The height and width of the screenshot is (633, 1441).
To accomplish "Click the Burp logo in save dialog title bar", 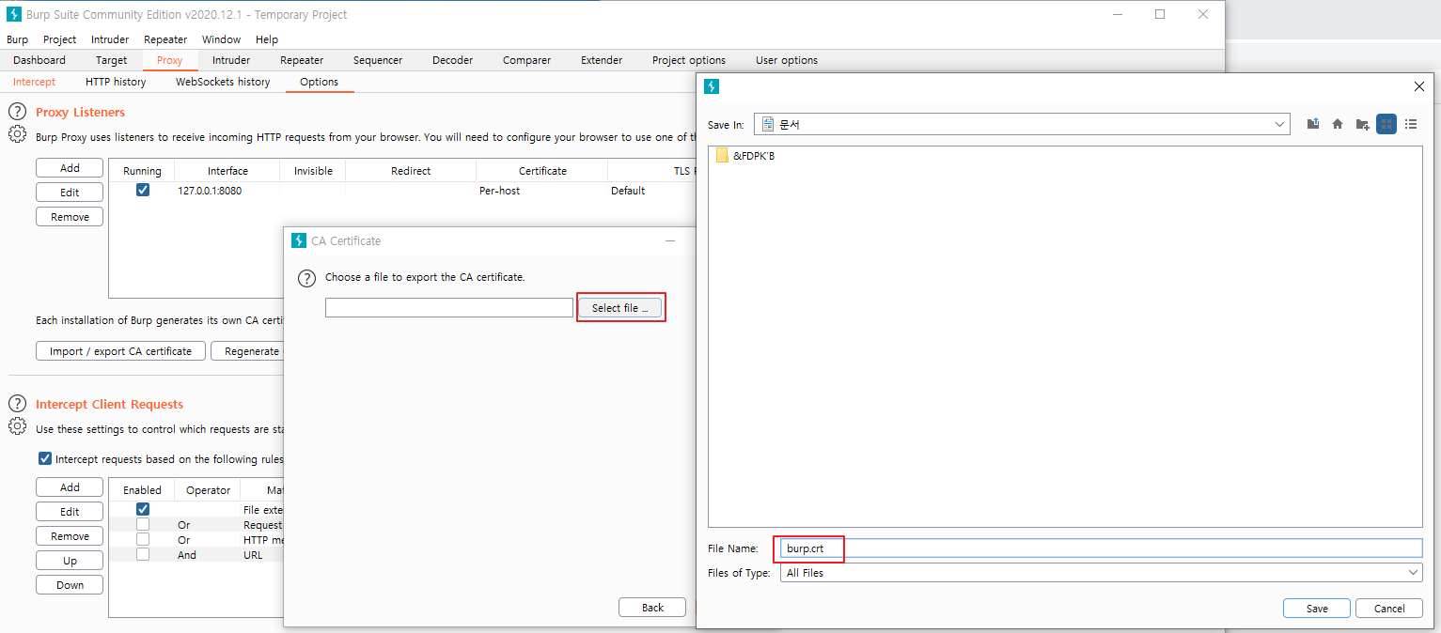I will [712, 86].
